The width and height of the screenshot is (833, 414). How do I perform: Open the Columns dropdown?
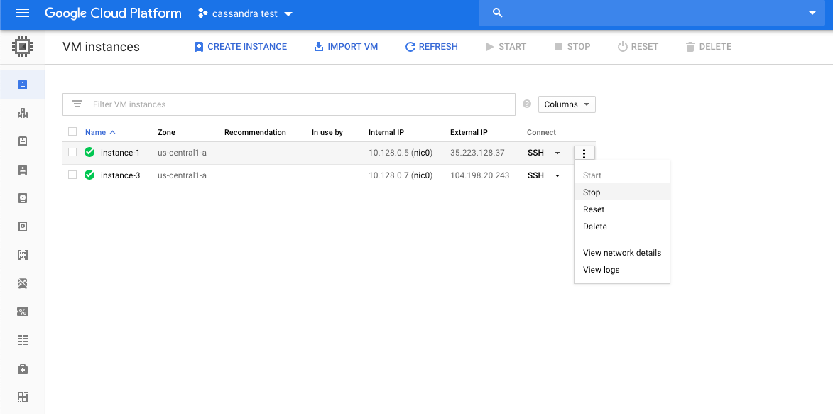567,104
